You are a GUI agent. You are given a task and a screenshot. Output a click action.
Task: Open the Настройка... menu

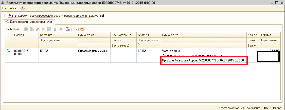click(x=10, y=8)
